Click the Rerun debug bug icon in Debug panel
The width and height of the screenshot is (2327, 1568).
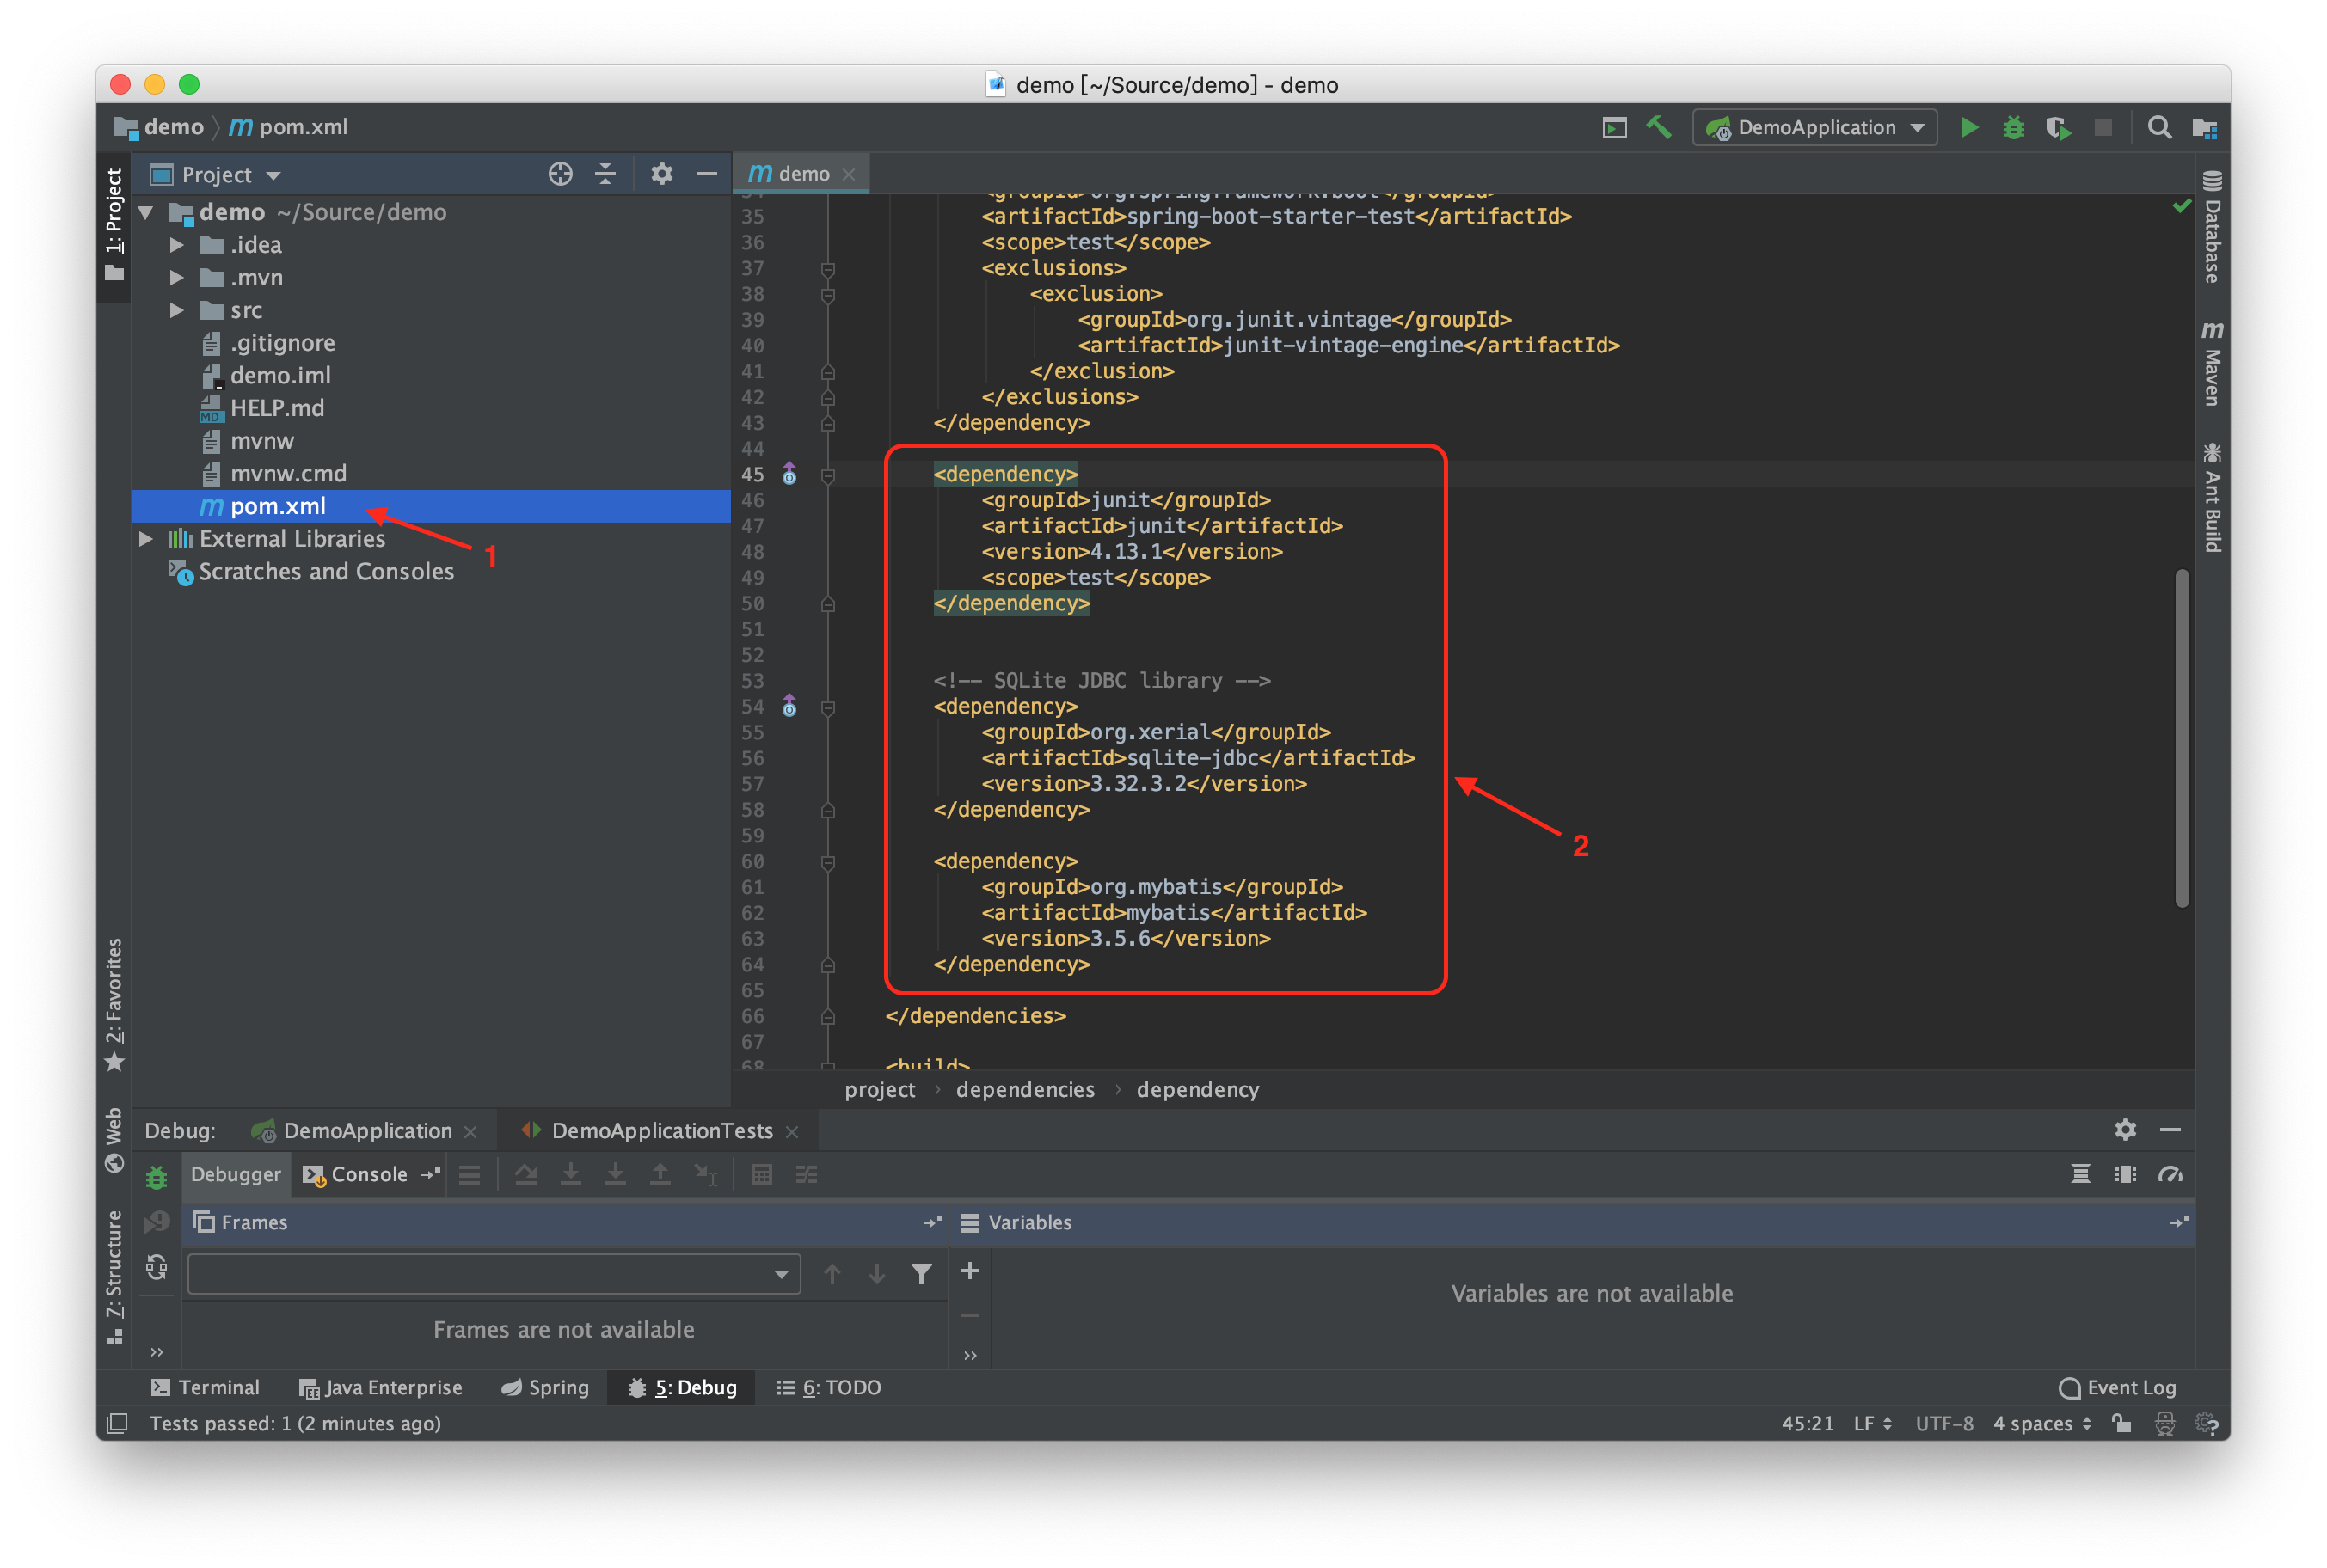(156, 1177)
